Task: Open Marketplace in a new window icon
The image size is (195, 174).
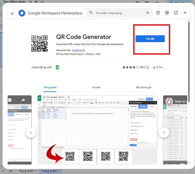Action: (x=176, y=13)
